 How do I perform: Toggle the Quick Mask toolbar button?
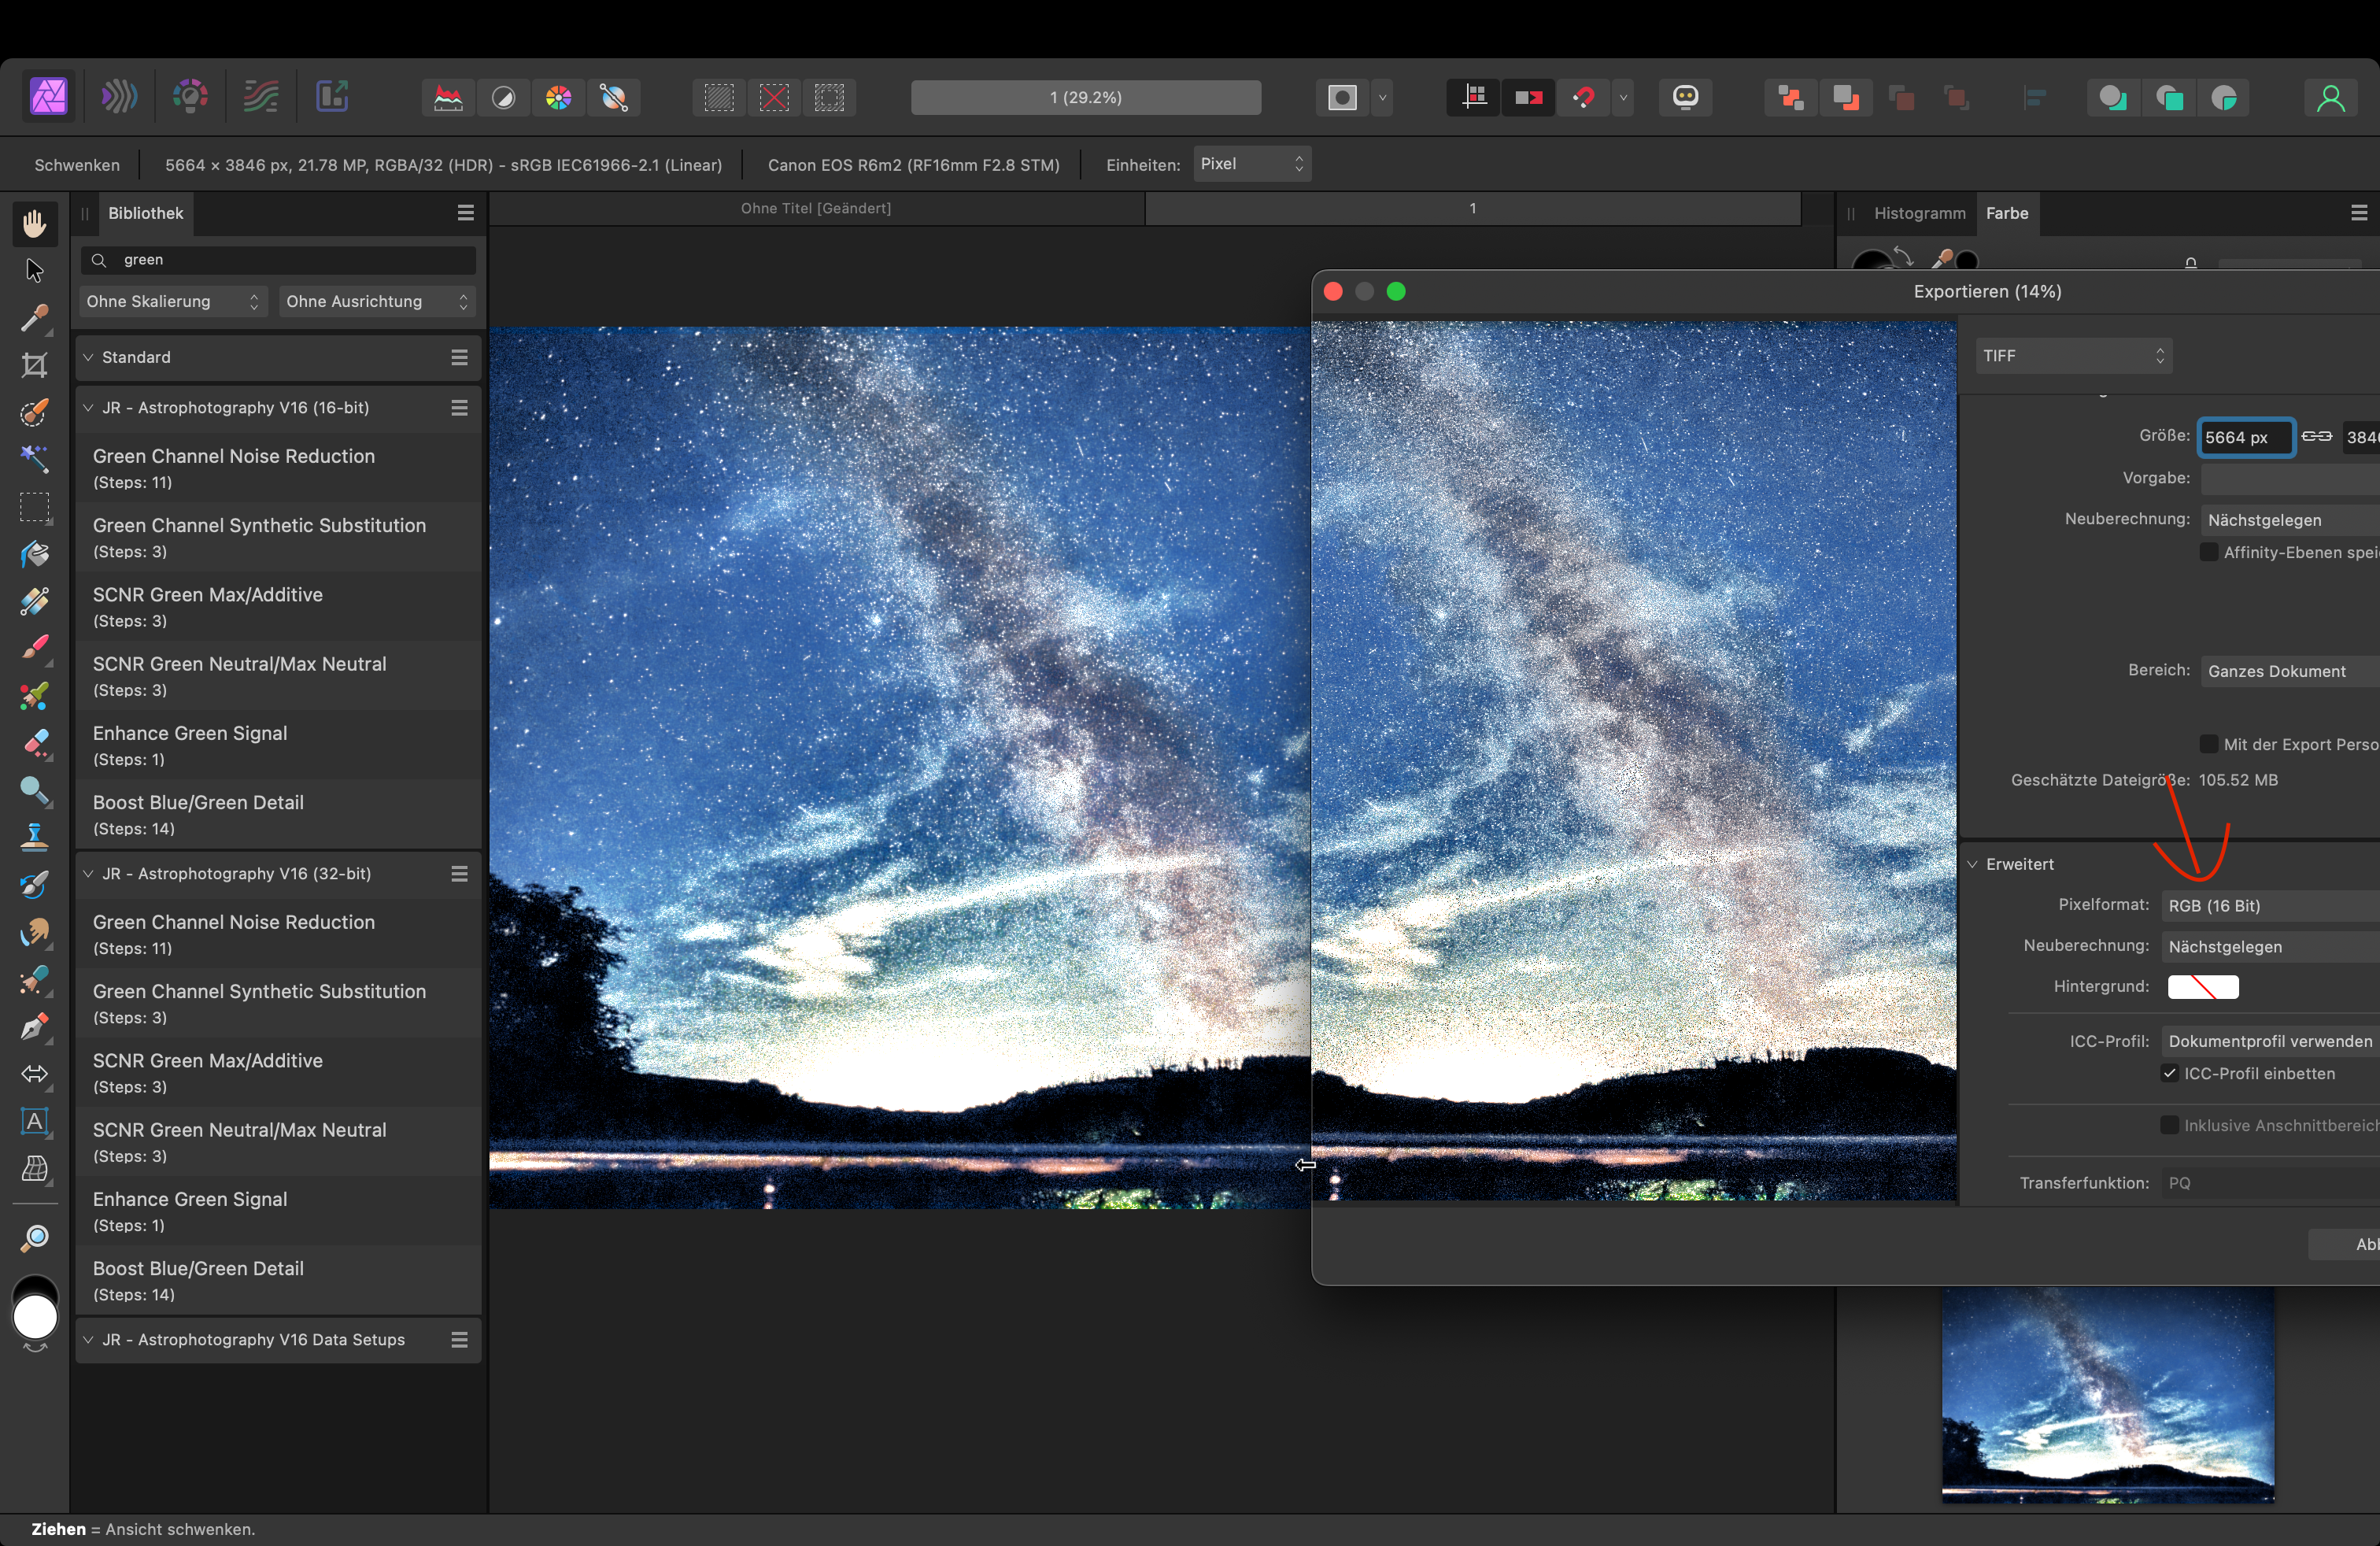click(1342, 98)
